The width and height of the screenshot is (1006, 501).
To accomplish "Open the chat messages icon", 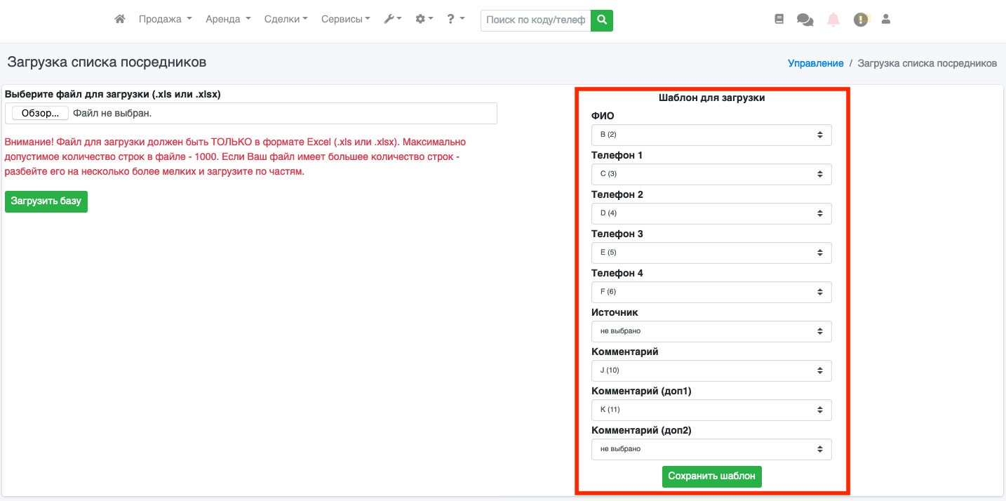I will 805,20.
